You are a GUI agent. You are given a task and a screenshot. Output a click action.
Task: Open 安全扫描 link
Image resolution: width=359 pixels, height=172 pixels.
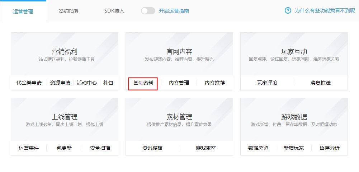[x=100, y=148]
